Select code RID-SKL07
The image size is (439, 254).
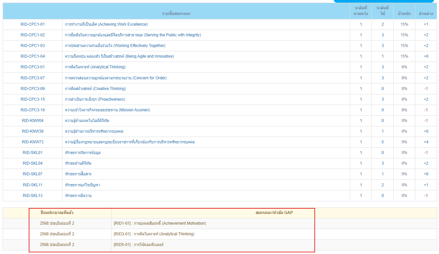pos(32,174)
